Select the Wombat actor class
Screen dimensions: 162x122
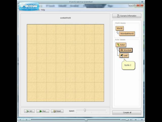126,50
